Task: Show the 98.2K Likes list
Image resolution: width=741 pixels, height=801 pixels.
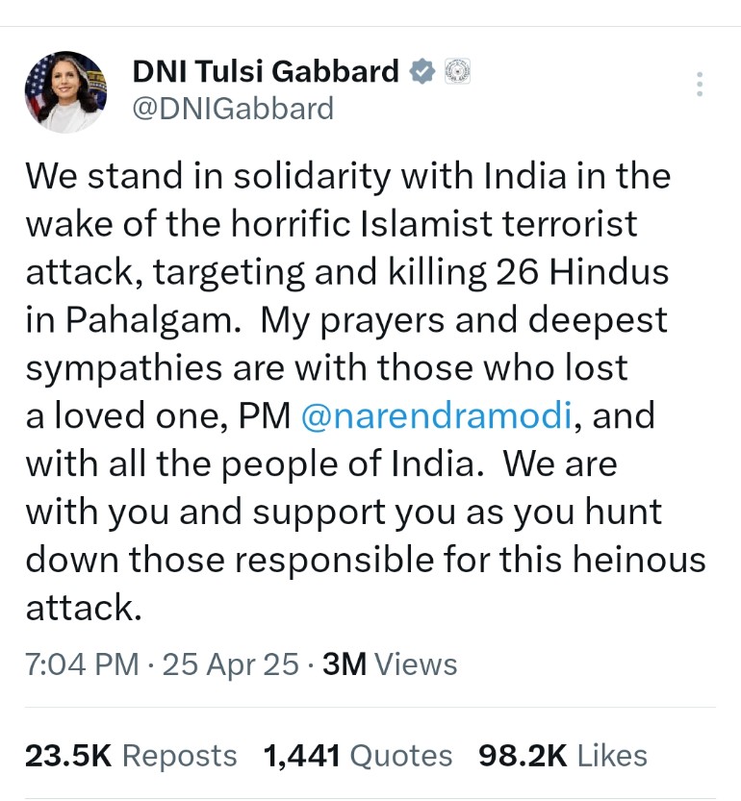Action: [563, 756]
